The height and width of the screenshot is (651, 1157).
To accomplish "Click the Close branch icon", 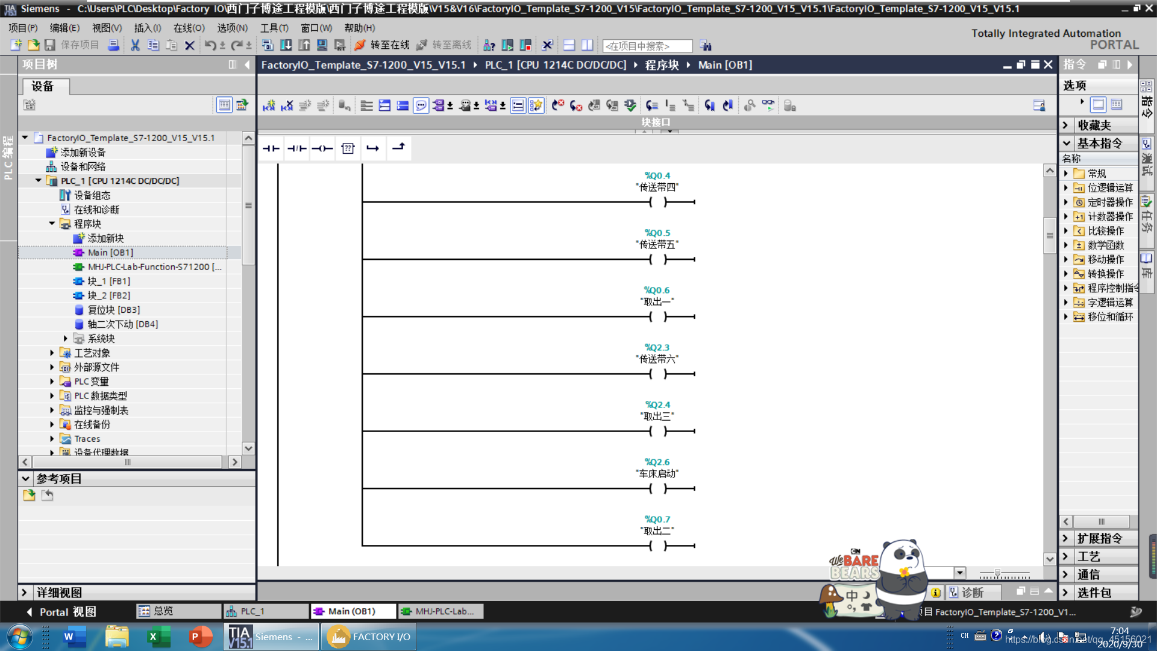I will pyautogui.click(x=398, y=148).
